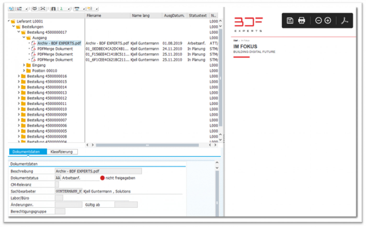Viewport: 366px width, 227px height.
Task: Print the document from the PDF toolbar
Action: 301,20
